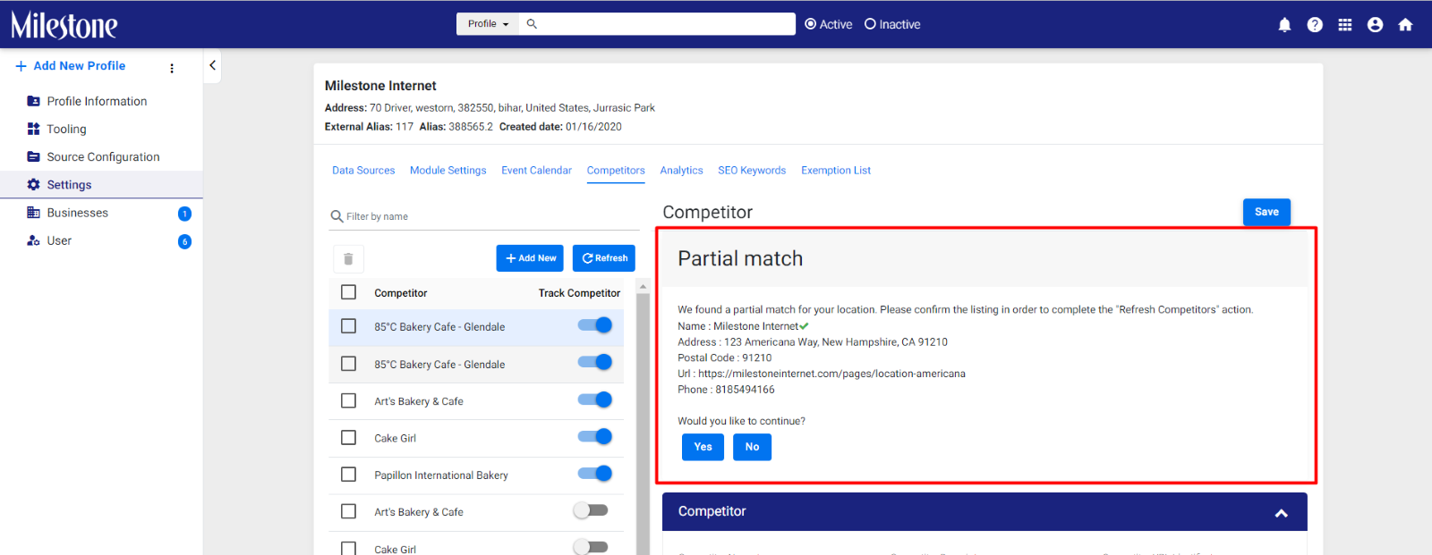
Task: Toggle tracking for Papillon International Bakery
Action: [x=595, y=474]
